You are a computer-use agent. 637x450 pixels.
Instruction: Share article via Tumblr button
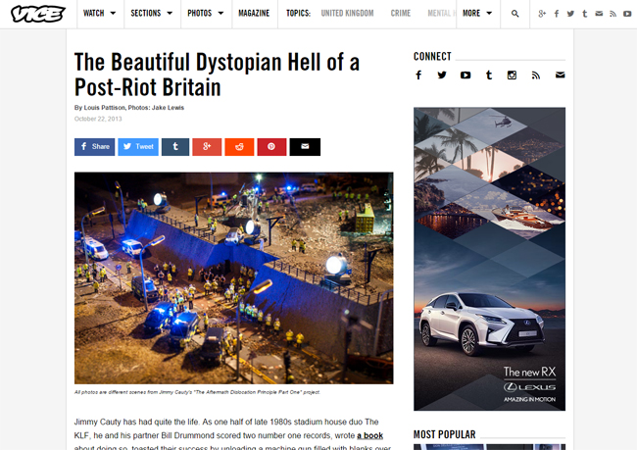175,147
